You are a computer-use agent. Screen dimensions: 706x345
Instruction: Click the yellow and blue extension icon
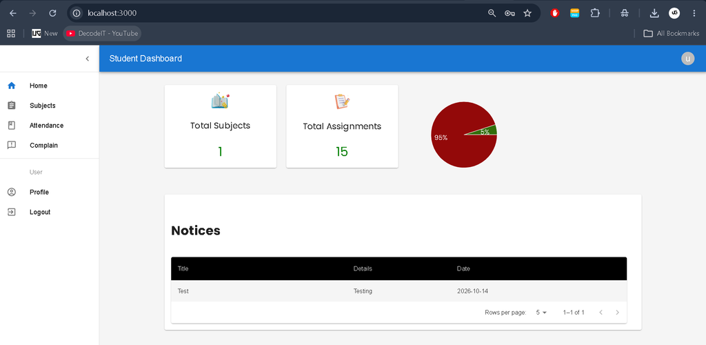click(574, 13)
